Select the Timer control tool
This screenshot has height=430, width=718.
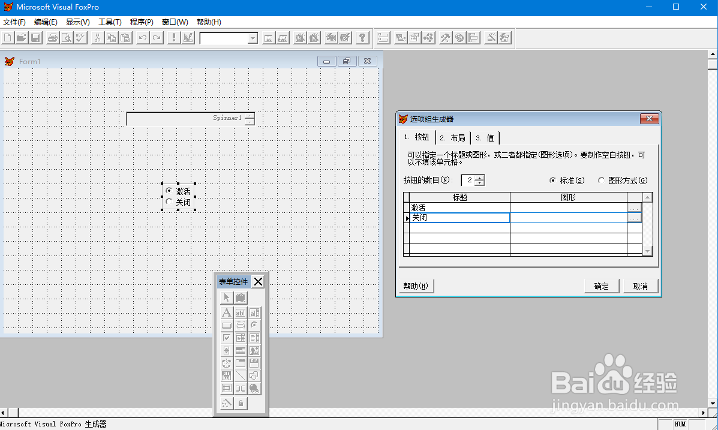226,363
